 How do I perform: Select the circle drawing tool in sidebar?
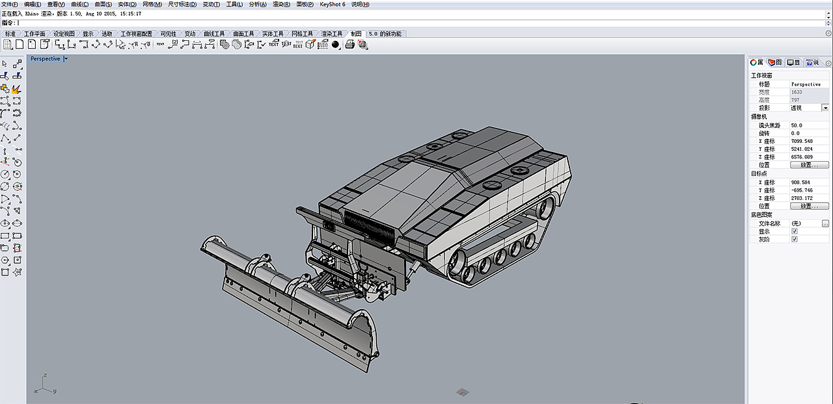(x=5, y=173)
